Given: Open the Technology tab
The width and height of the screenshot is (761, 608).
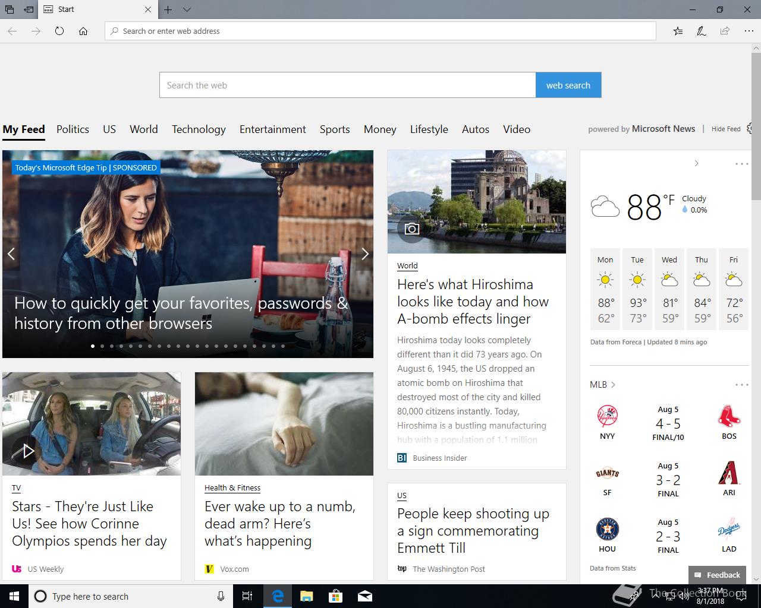Looking at the screenshot, I should click(199, 129).
